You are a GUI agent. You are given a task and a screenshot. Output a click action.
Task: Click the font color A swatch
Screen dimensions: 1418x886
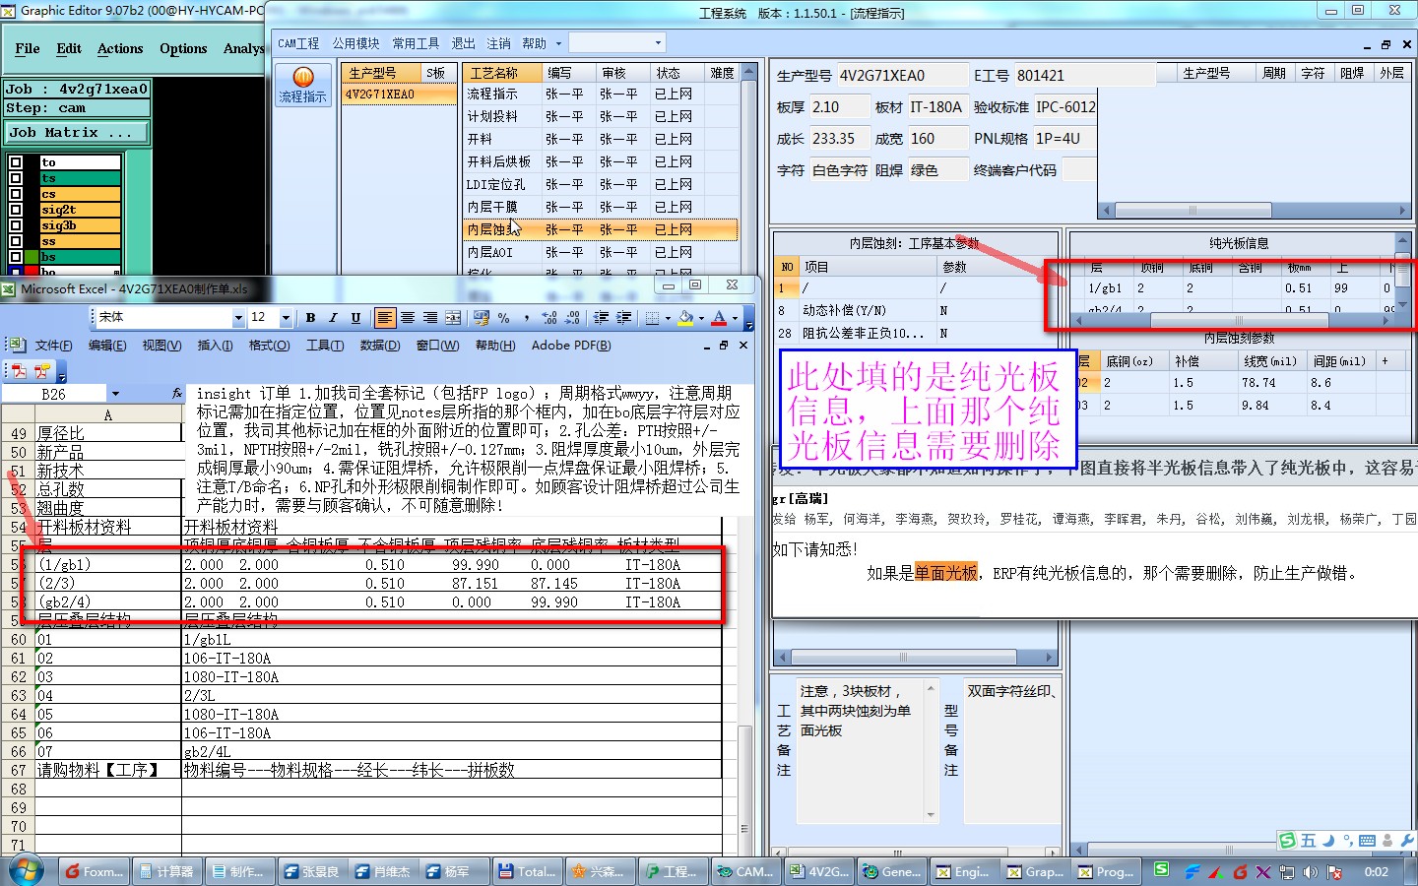coord(719,318)
